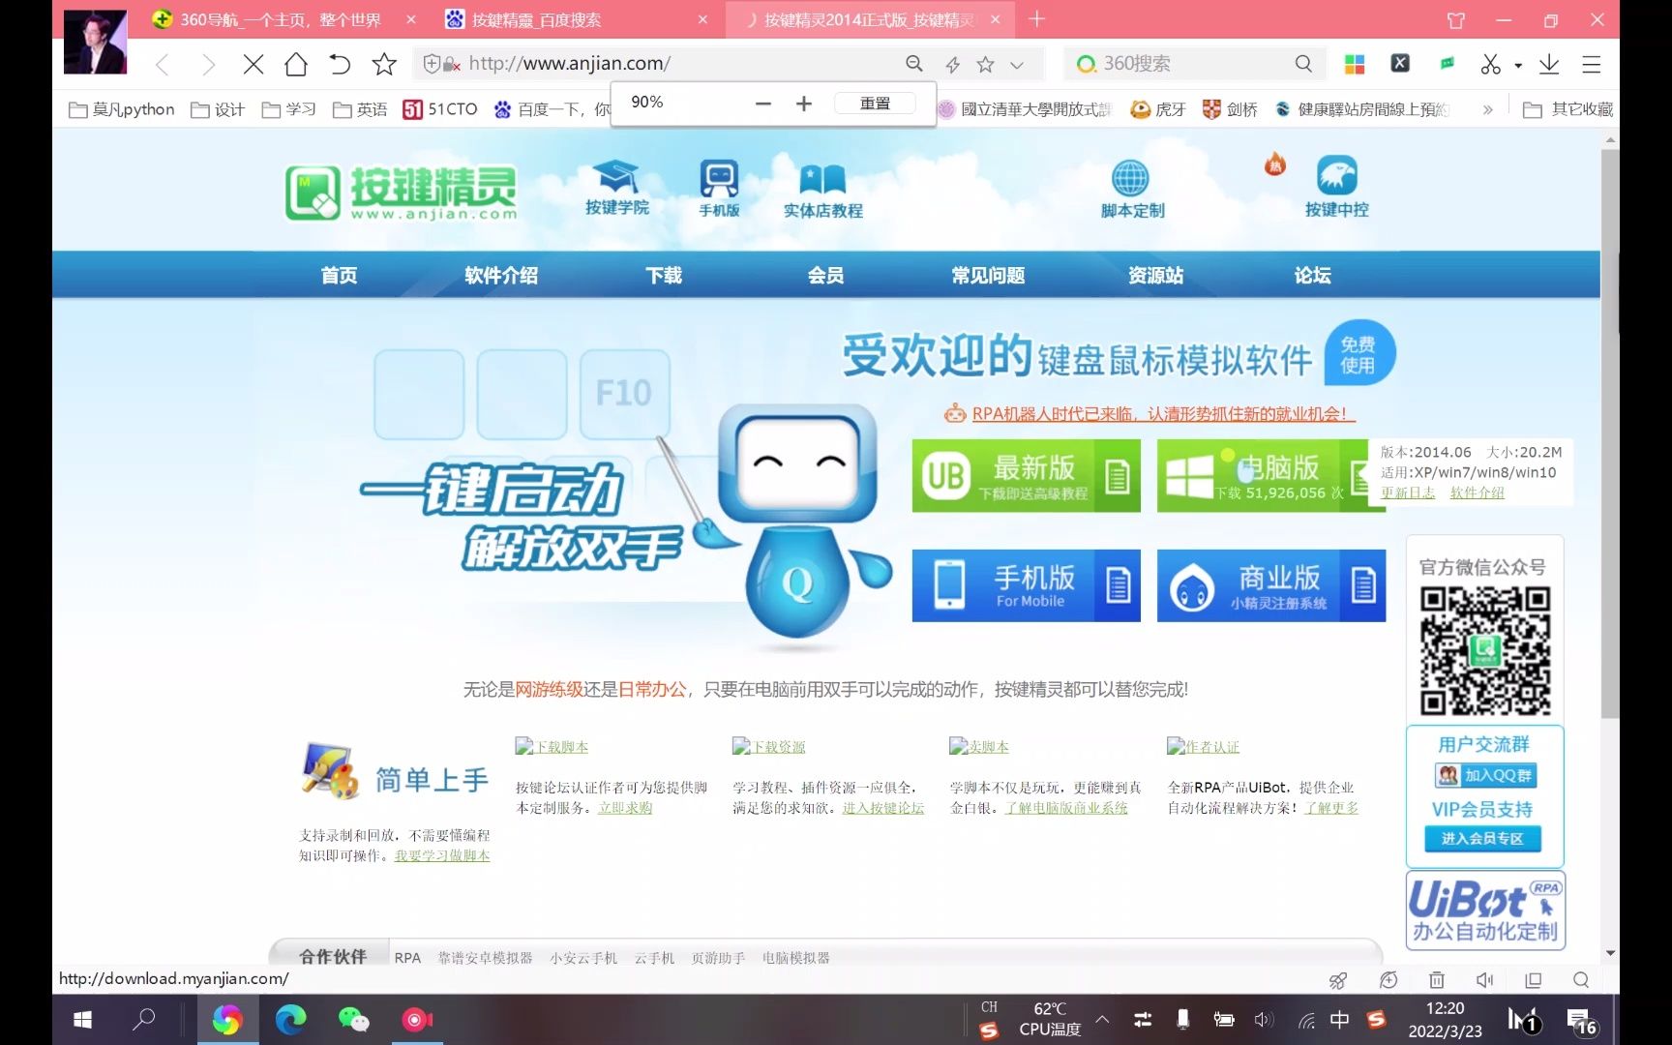Select 会员 in the navigation bar

(x=825, y=276)
